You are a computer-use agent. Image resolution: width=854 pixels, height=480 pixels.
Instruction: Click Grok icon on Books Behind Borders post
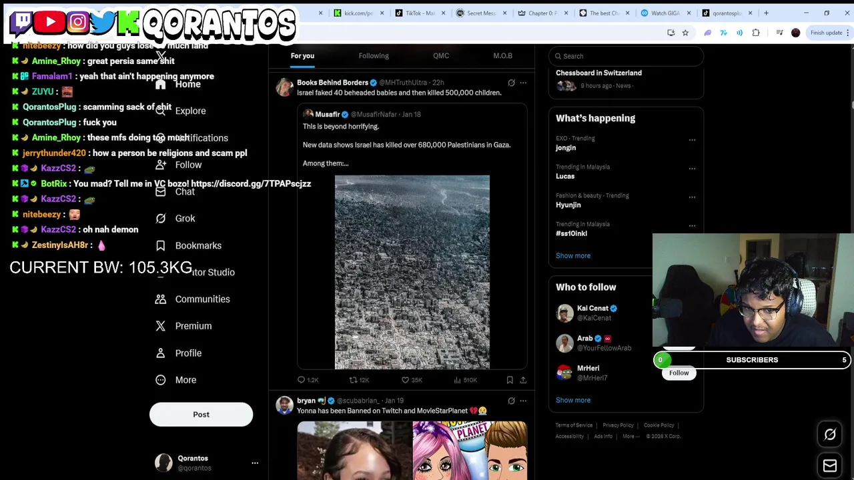[x=511, y=83]
